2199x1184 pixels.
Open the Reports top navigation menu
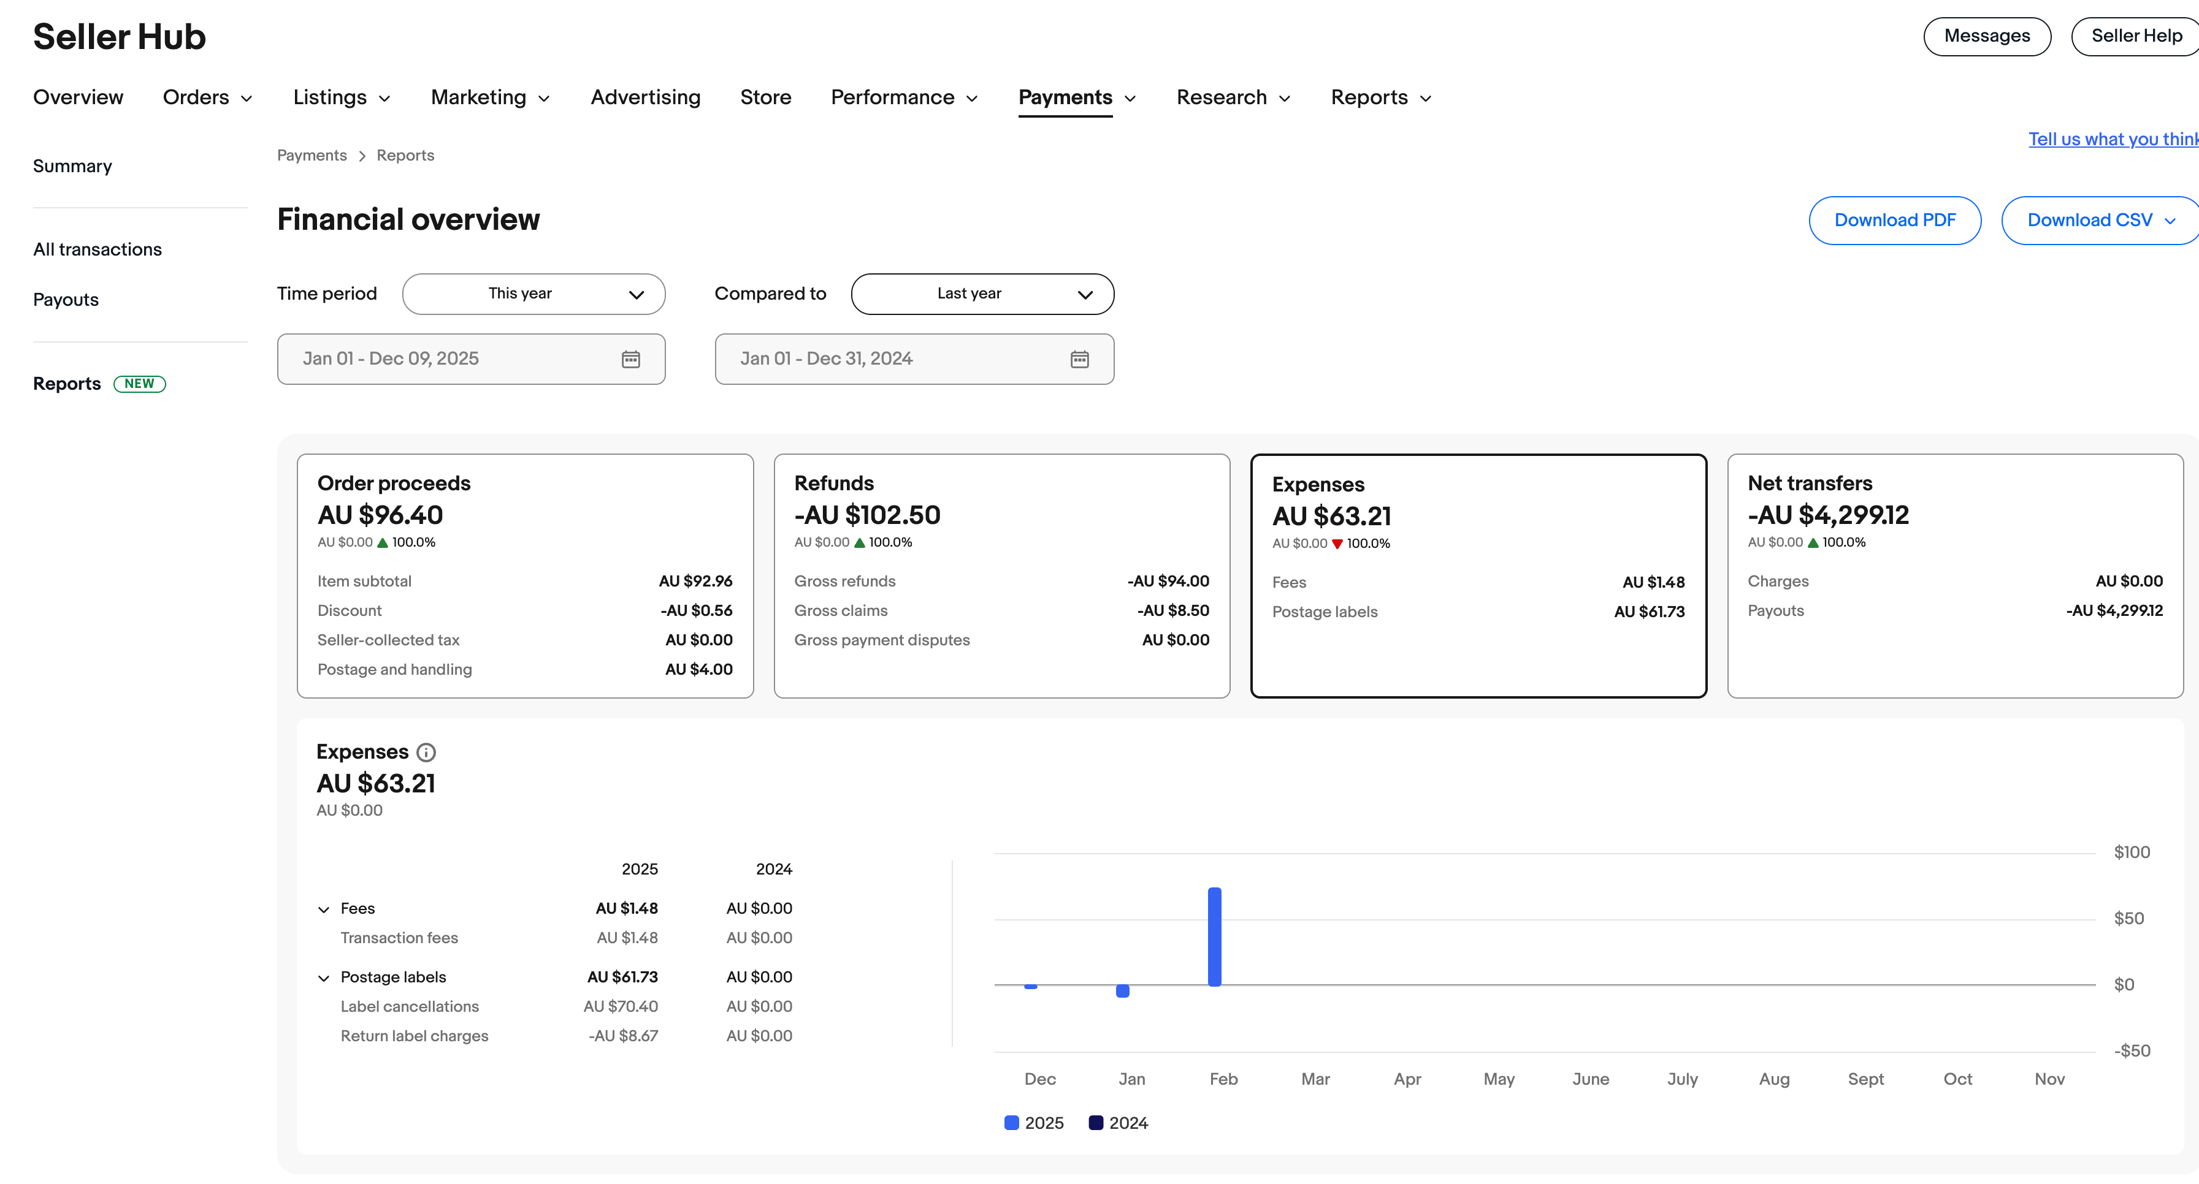(1380, 97)
